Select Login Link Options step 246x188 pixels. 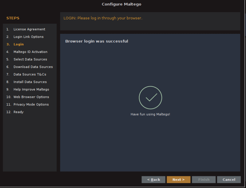pyautogui.click(x=28, y=37)
